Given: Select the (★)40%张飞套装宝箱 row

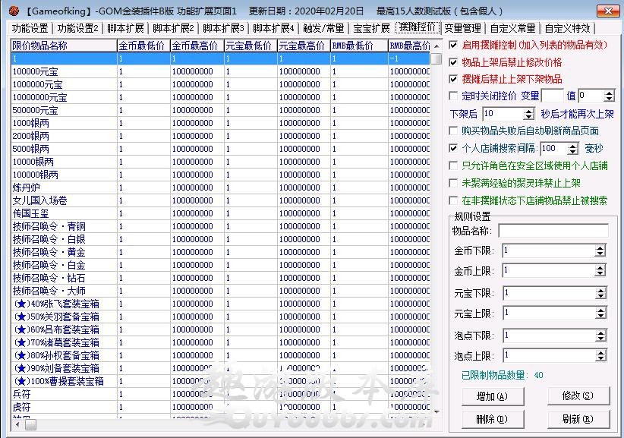Looking at the screenshot, I should click(x=220, y=304).
